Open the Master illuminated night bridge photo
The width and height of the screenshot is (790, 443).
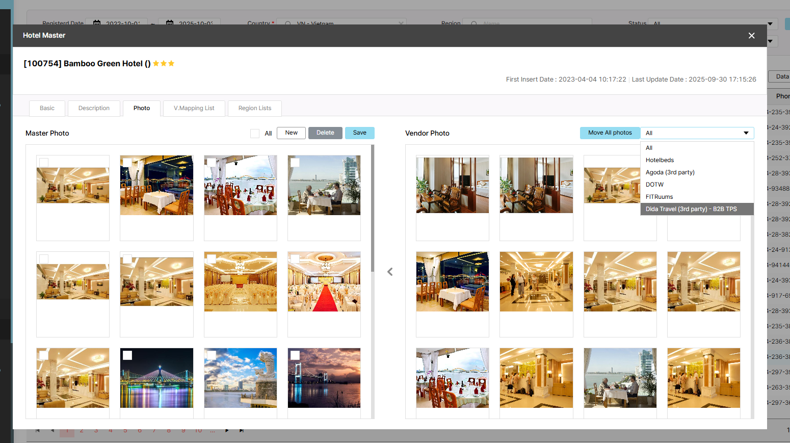(x=156, y=378)
